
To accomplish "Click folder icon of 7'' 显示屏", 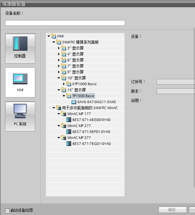I will (x=64, y=66).
